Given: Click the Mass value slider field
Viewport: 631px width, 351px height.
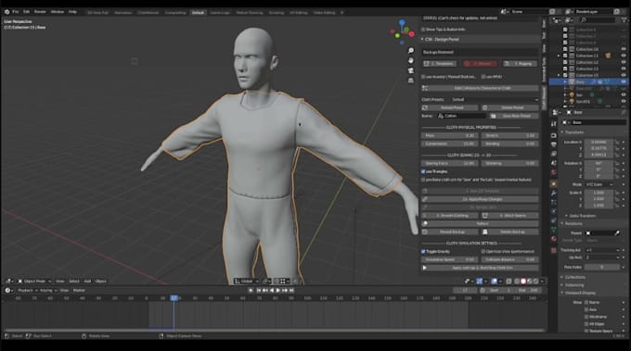Looking at the screenshot, I should (449, 135).
